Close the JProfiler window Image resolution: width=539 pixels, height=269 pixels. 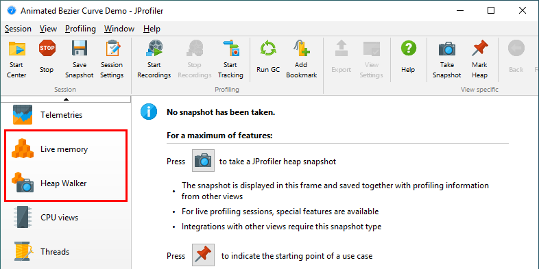point(523,11)
